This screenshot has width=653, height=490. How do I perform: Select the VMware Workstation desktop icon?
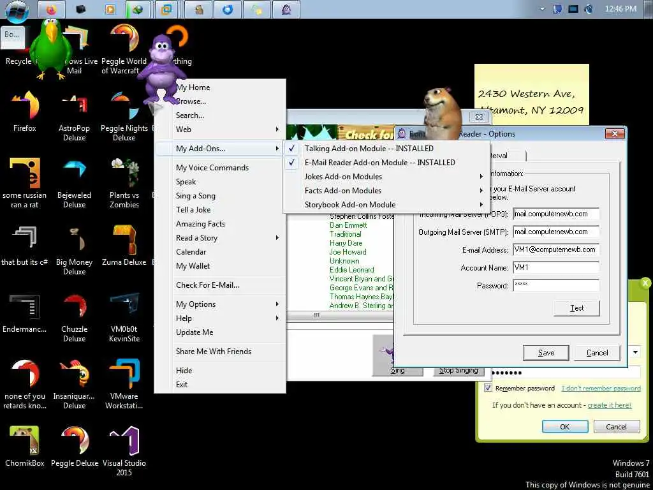click(124, 385)
